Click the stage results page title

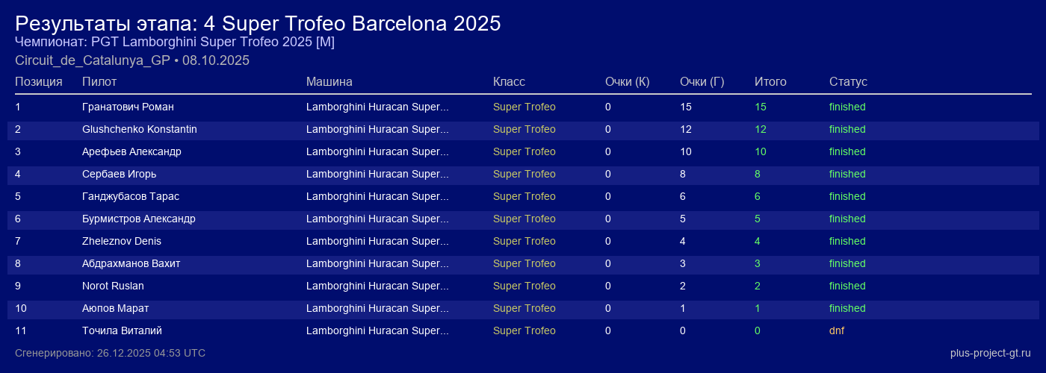point(258,23)
